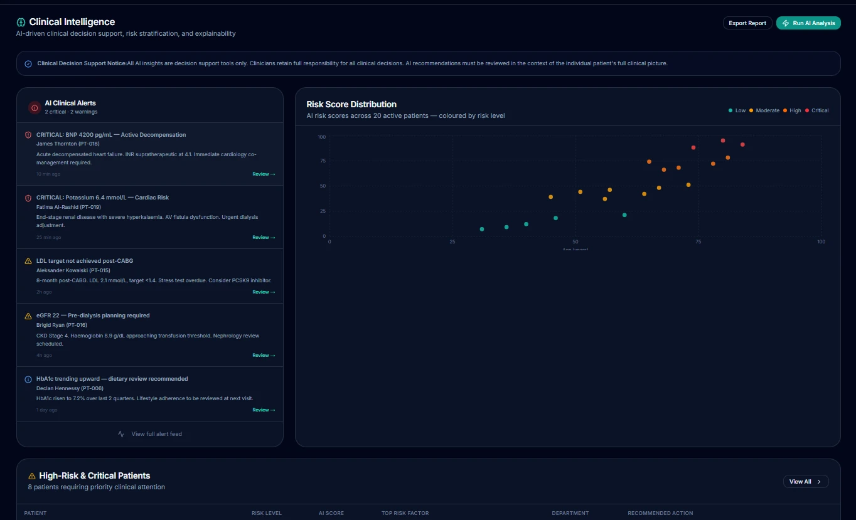Click the Moderate risk legend dot
This screenshot has width=856, height=520.
[x=751, y=110]
